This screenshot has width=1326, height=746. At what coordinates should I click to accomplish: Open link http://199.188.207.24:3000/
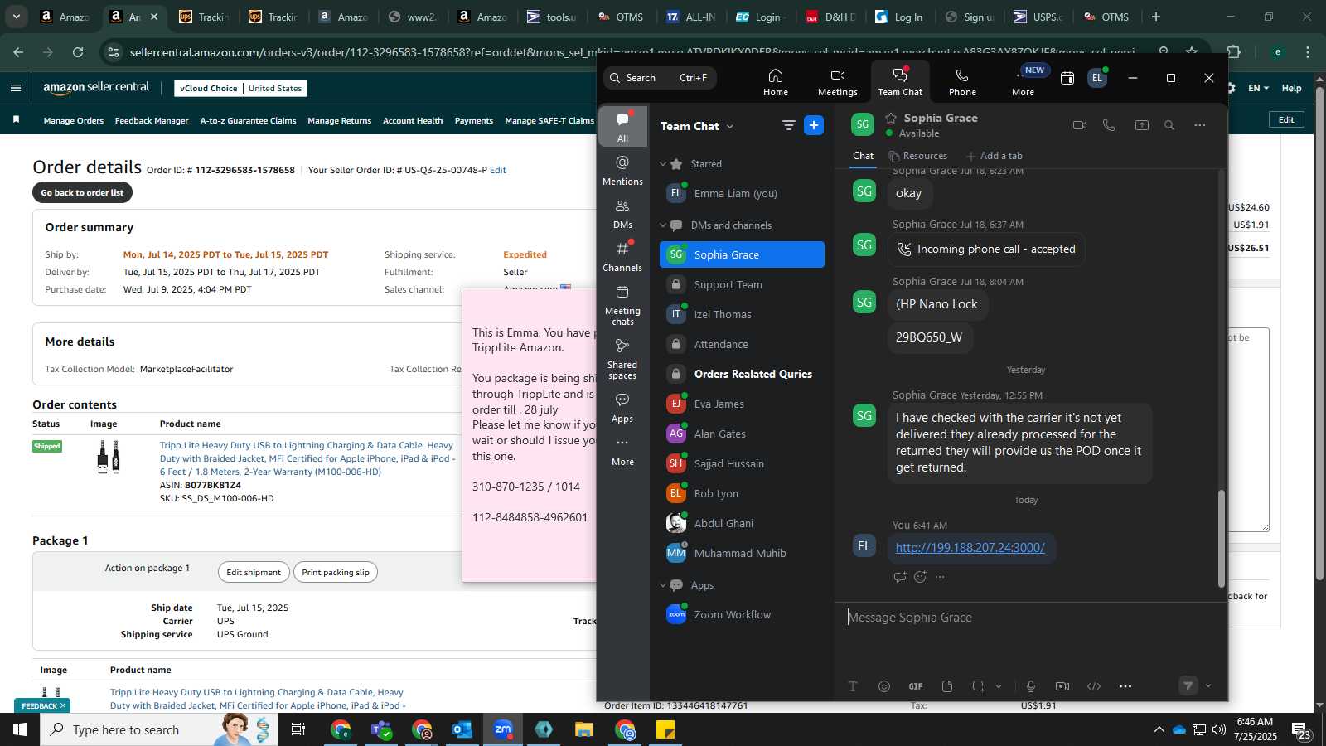coord(970,548)
